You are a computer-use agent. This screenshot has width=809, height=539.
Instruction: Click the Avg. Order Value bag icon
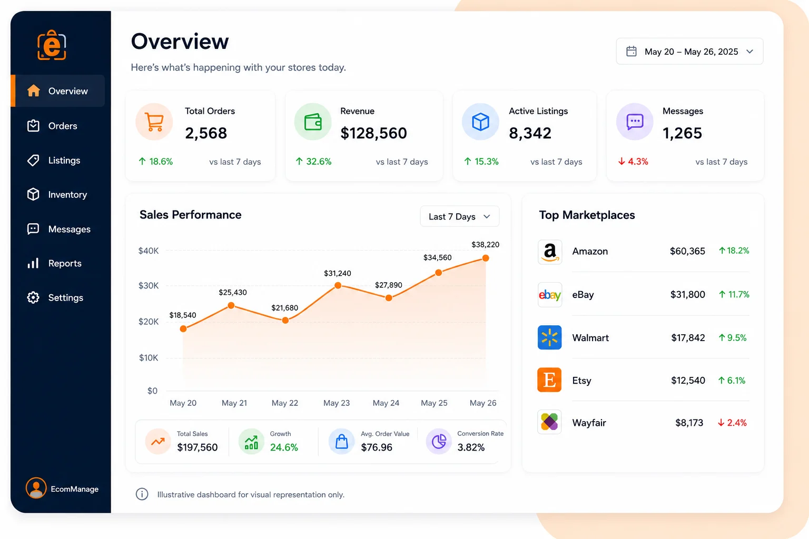(342, 441)
